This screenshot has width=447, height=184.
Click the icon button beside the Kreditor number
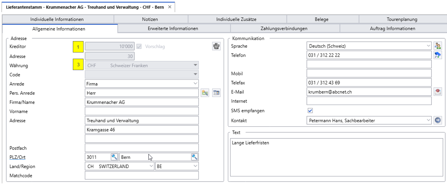point(216,46)
